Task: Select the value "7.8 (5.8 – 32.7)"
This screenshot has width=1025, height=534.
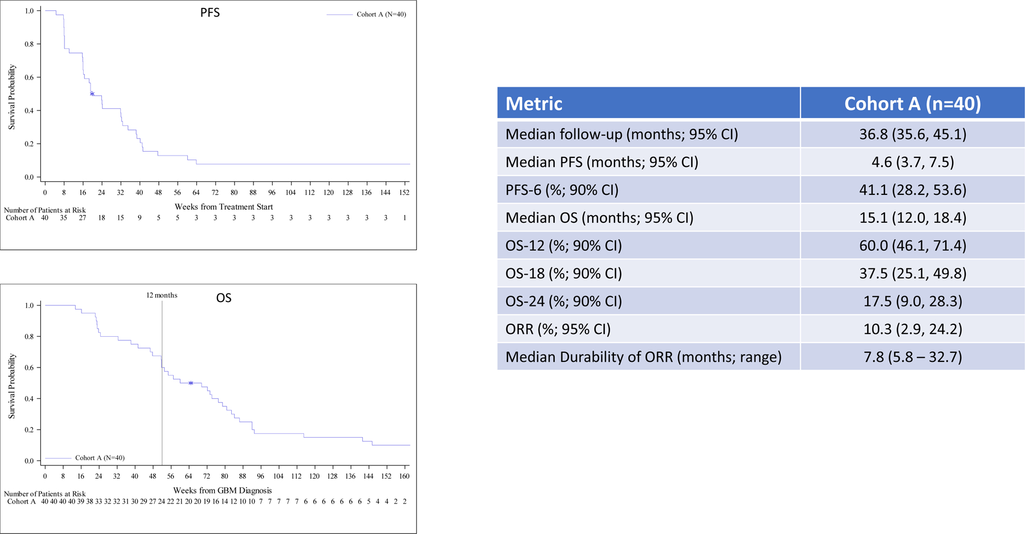Action: pos(913,357)
